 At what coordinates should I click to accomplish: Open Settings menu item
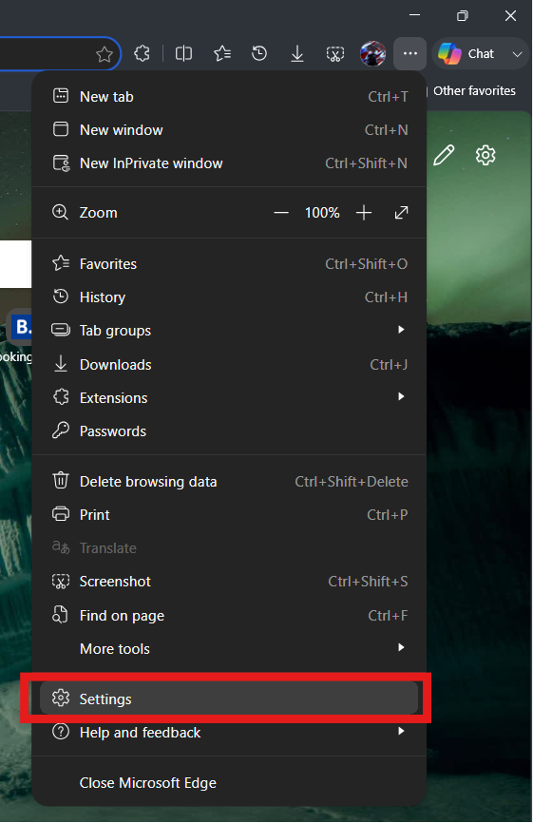pos(229,699)
